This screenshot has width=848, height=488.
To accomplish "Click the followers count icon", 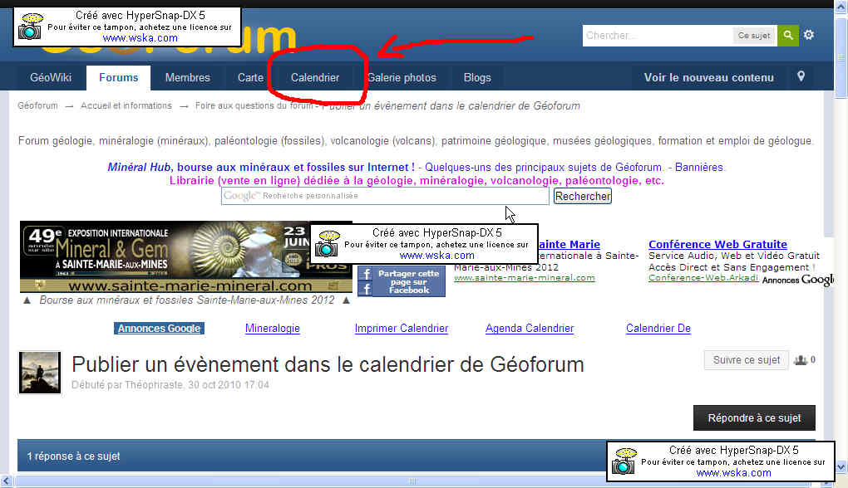I will (x=801, y=360).
